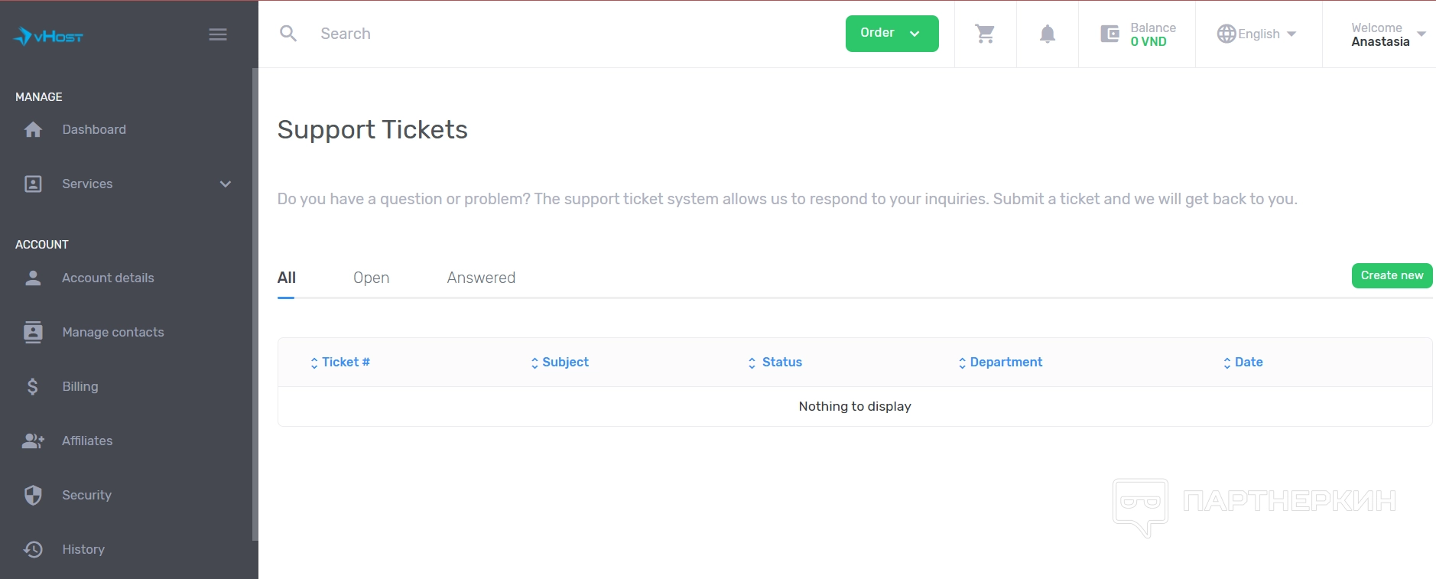Open the English language dropdown
The width and height of the screenshot is (1436, 579).
pyautogui.click(x=1257, y=34)
